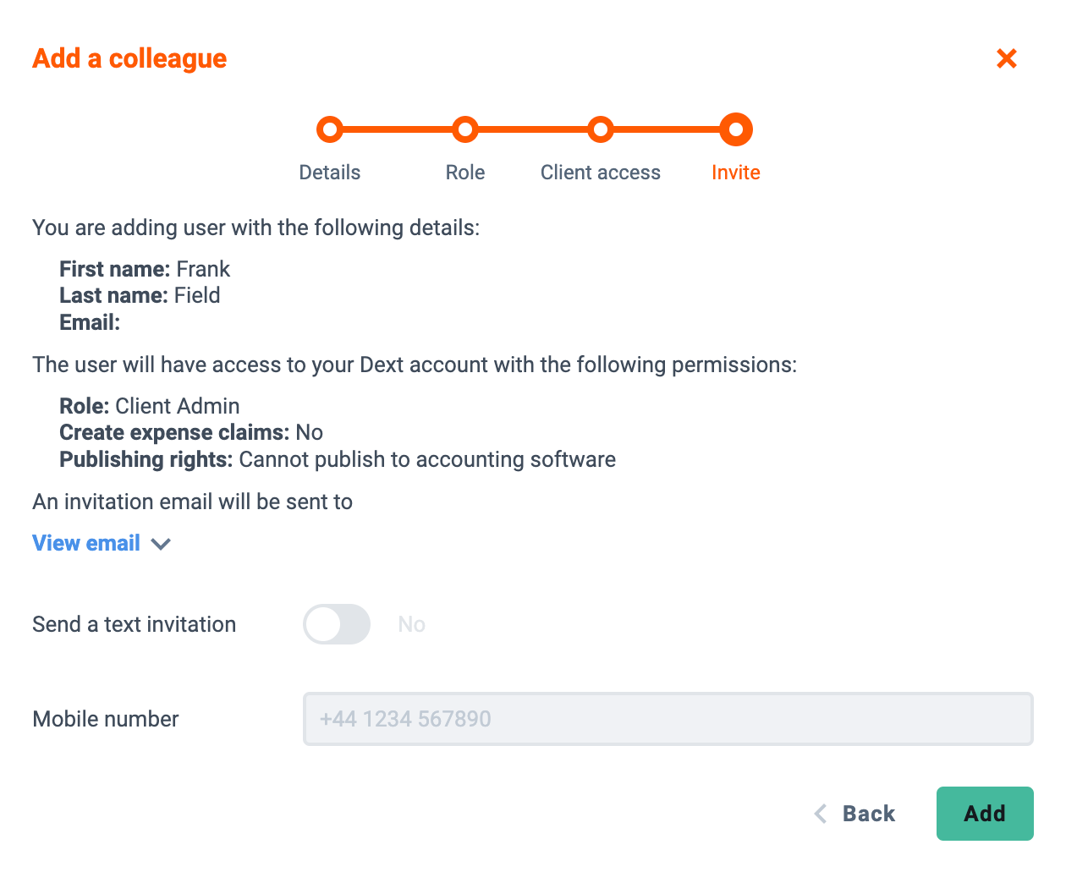The width and height of the screenshot is (1066, 872).
Task: Click the Invite step circle
Action: (x=736, y=129)
